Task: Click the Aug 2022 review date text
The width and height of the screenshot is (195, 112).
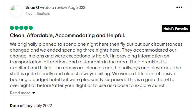Action: [x=77, y=8]
